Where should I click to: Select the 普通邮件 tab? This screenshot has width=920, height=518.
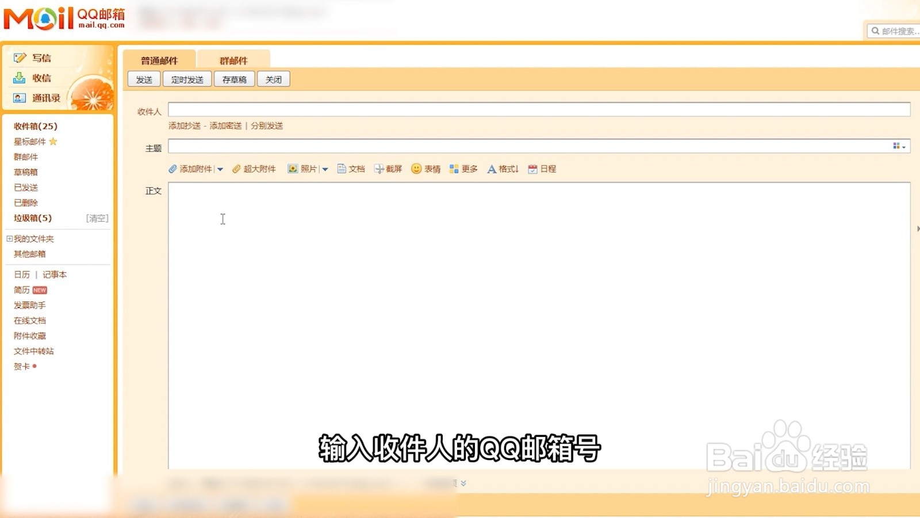click(x=159, y=60)
